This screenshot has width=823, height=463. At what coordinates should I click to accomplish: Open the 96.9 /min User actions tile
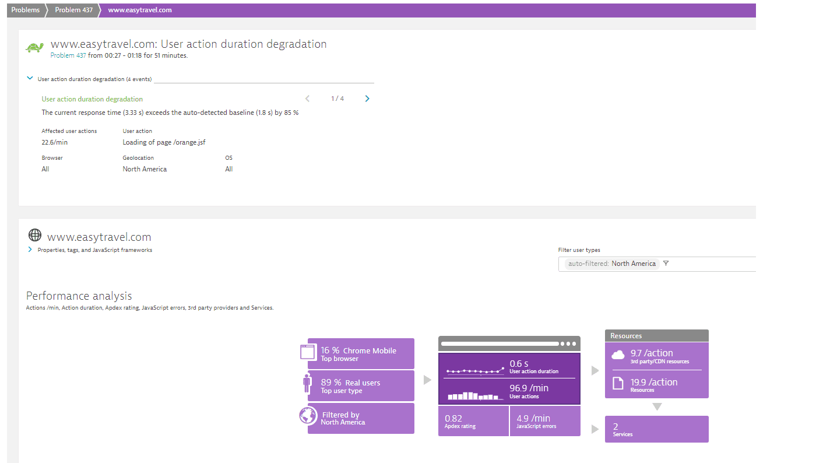[x=509, y=391]
